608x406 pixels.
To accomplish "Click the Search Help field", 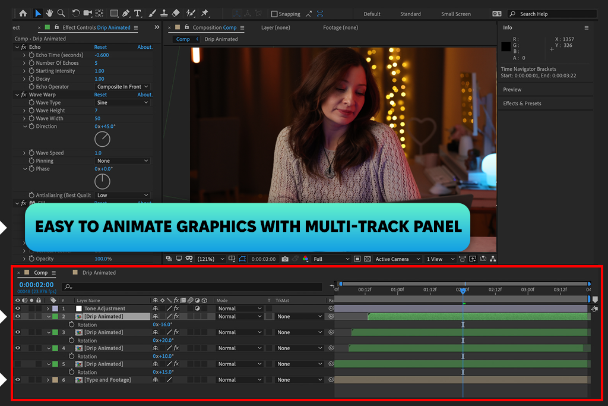I will [x=553, y=14].
